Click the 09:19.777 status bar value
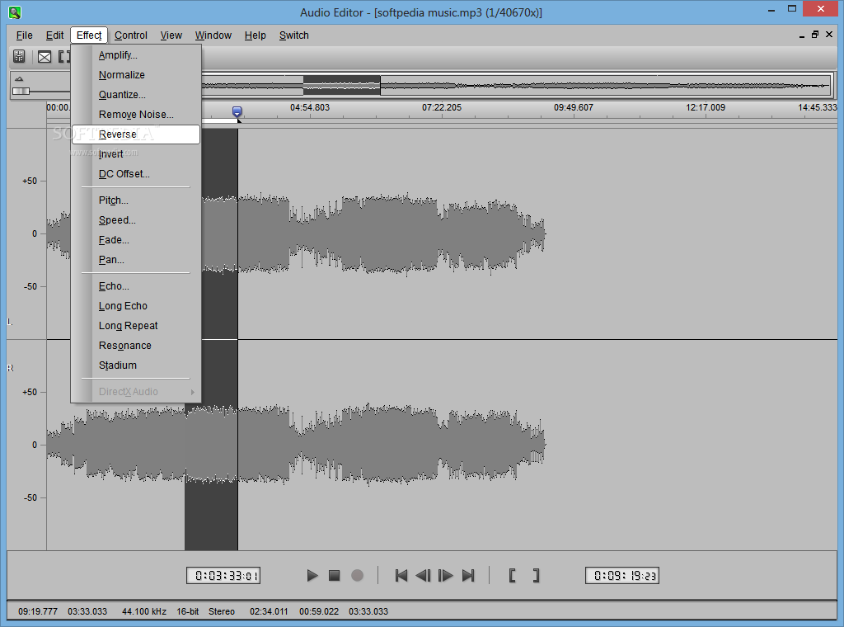Screen dimensions: 844x627 [38, 611]
